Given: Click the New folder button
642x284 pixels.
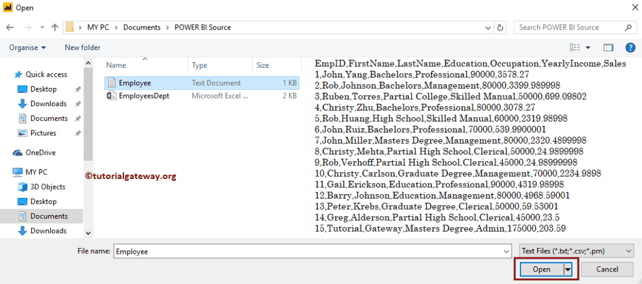Looking at the screenshot, I should pyautogui.click(x=82, y=47).
